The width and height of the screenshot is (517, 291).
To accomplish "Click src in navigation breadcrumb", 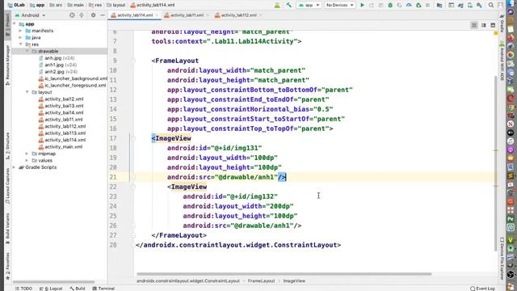I will coord(56,5).
